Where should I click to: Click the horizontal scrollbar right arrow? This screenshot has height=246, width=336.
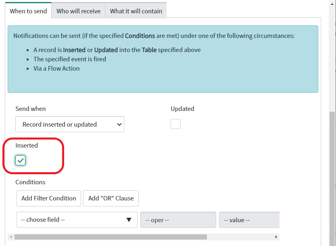pos(276,237)
